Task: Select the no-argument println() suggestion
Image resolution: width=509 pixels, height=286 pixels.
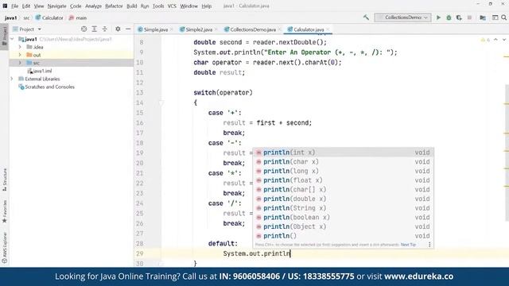Action: 343,236
